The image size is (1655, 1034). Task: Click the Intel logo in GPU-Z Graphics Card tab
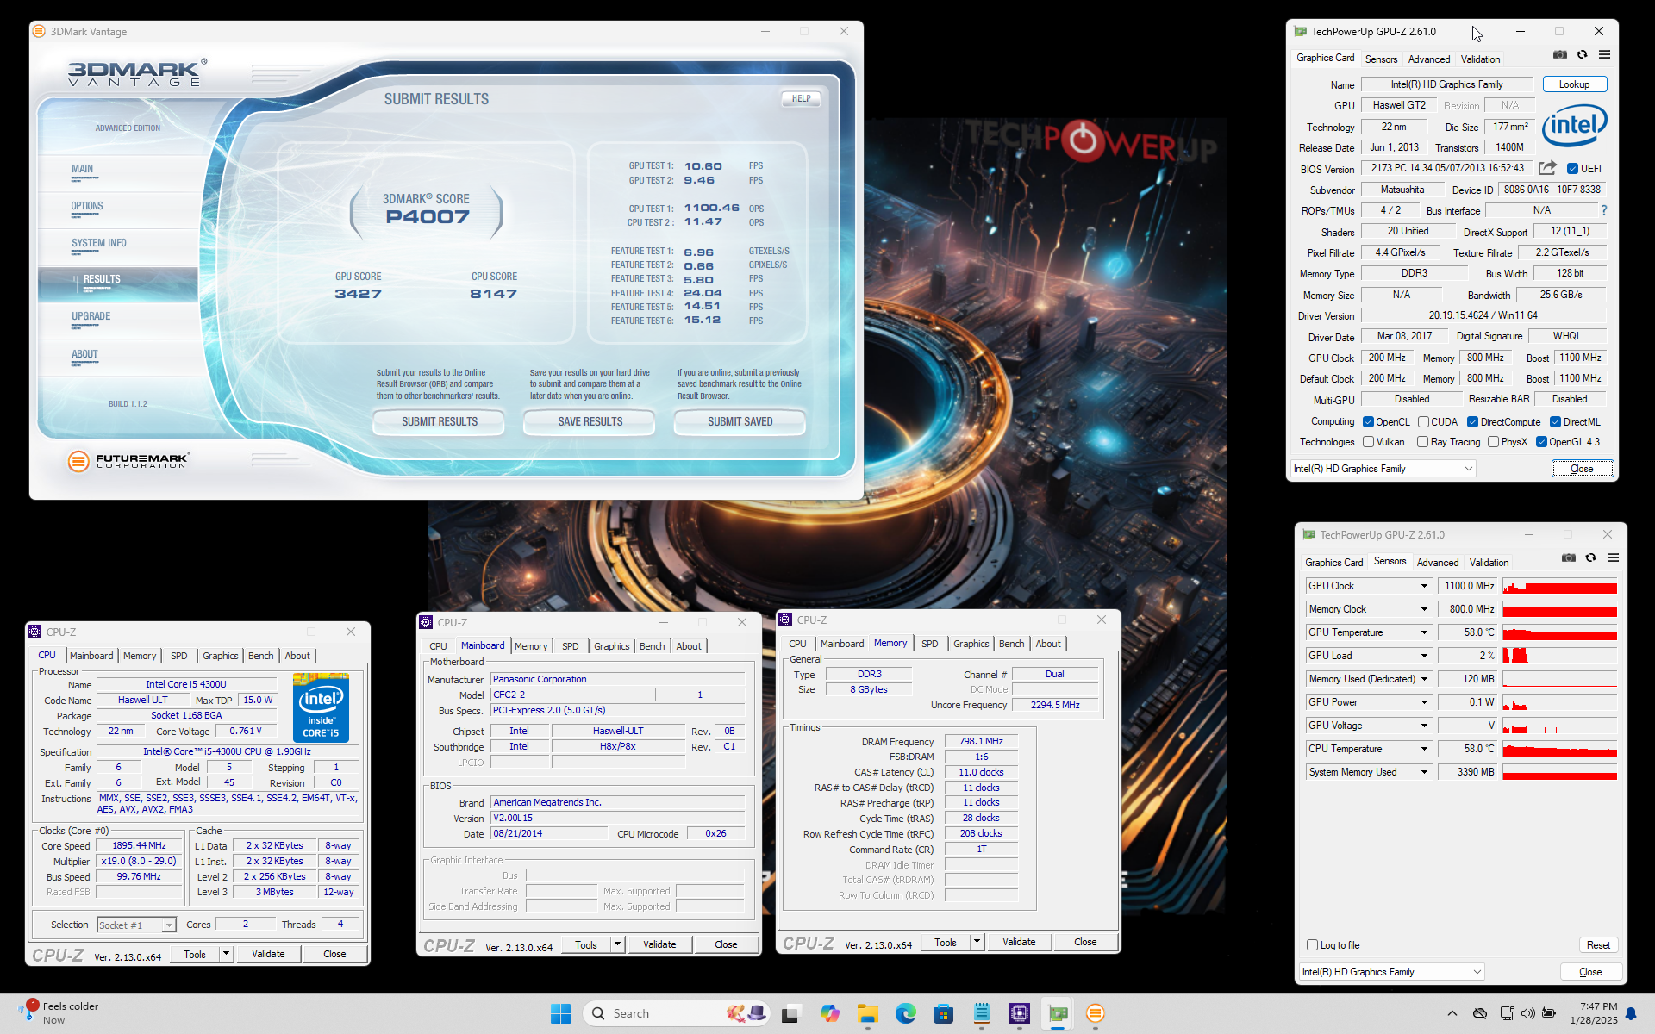click(x=1574, y=126)
